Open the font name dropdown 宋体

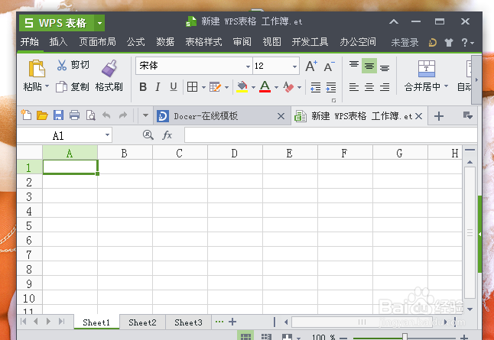tap(248, 66)
